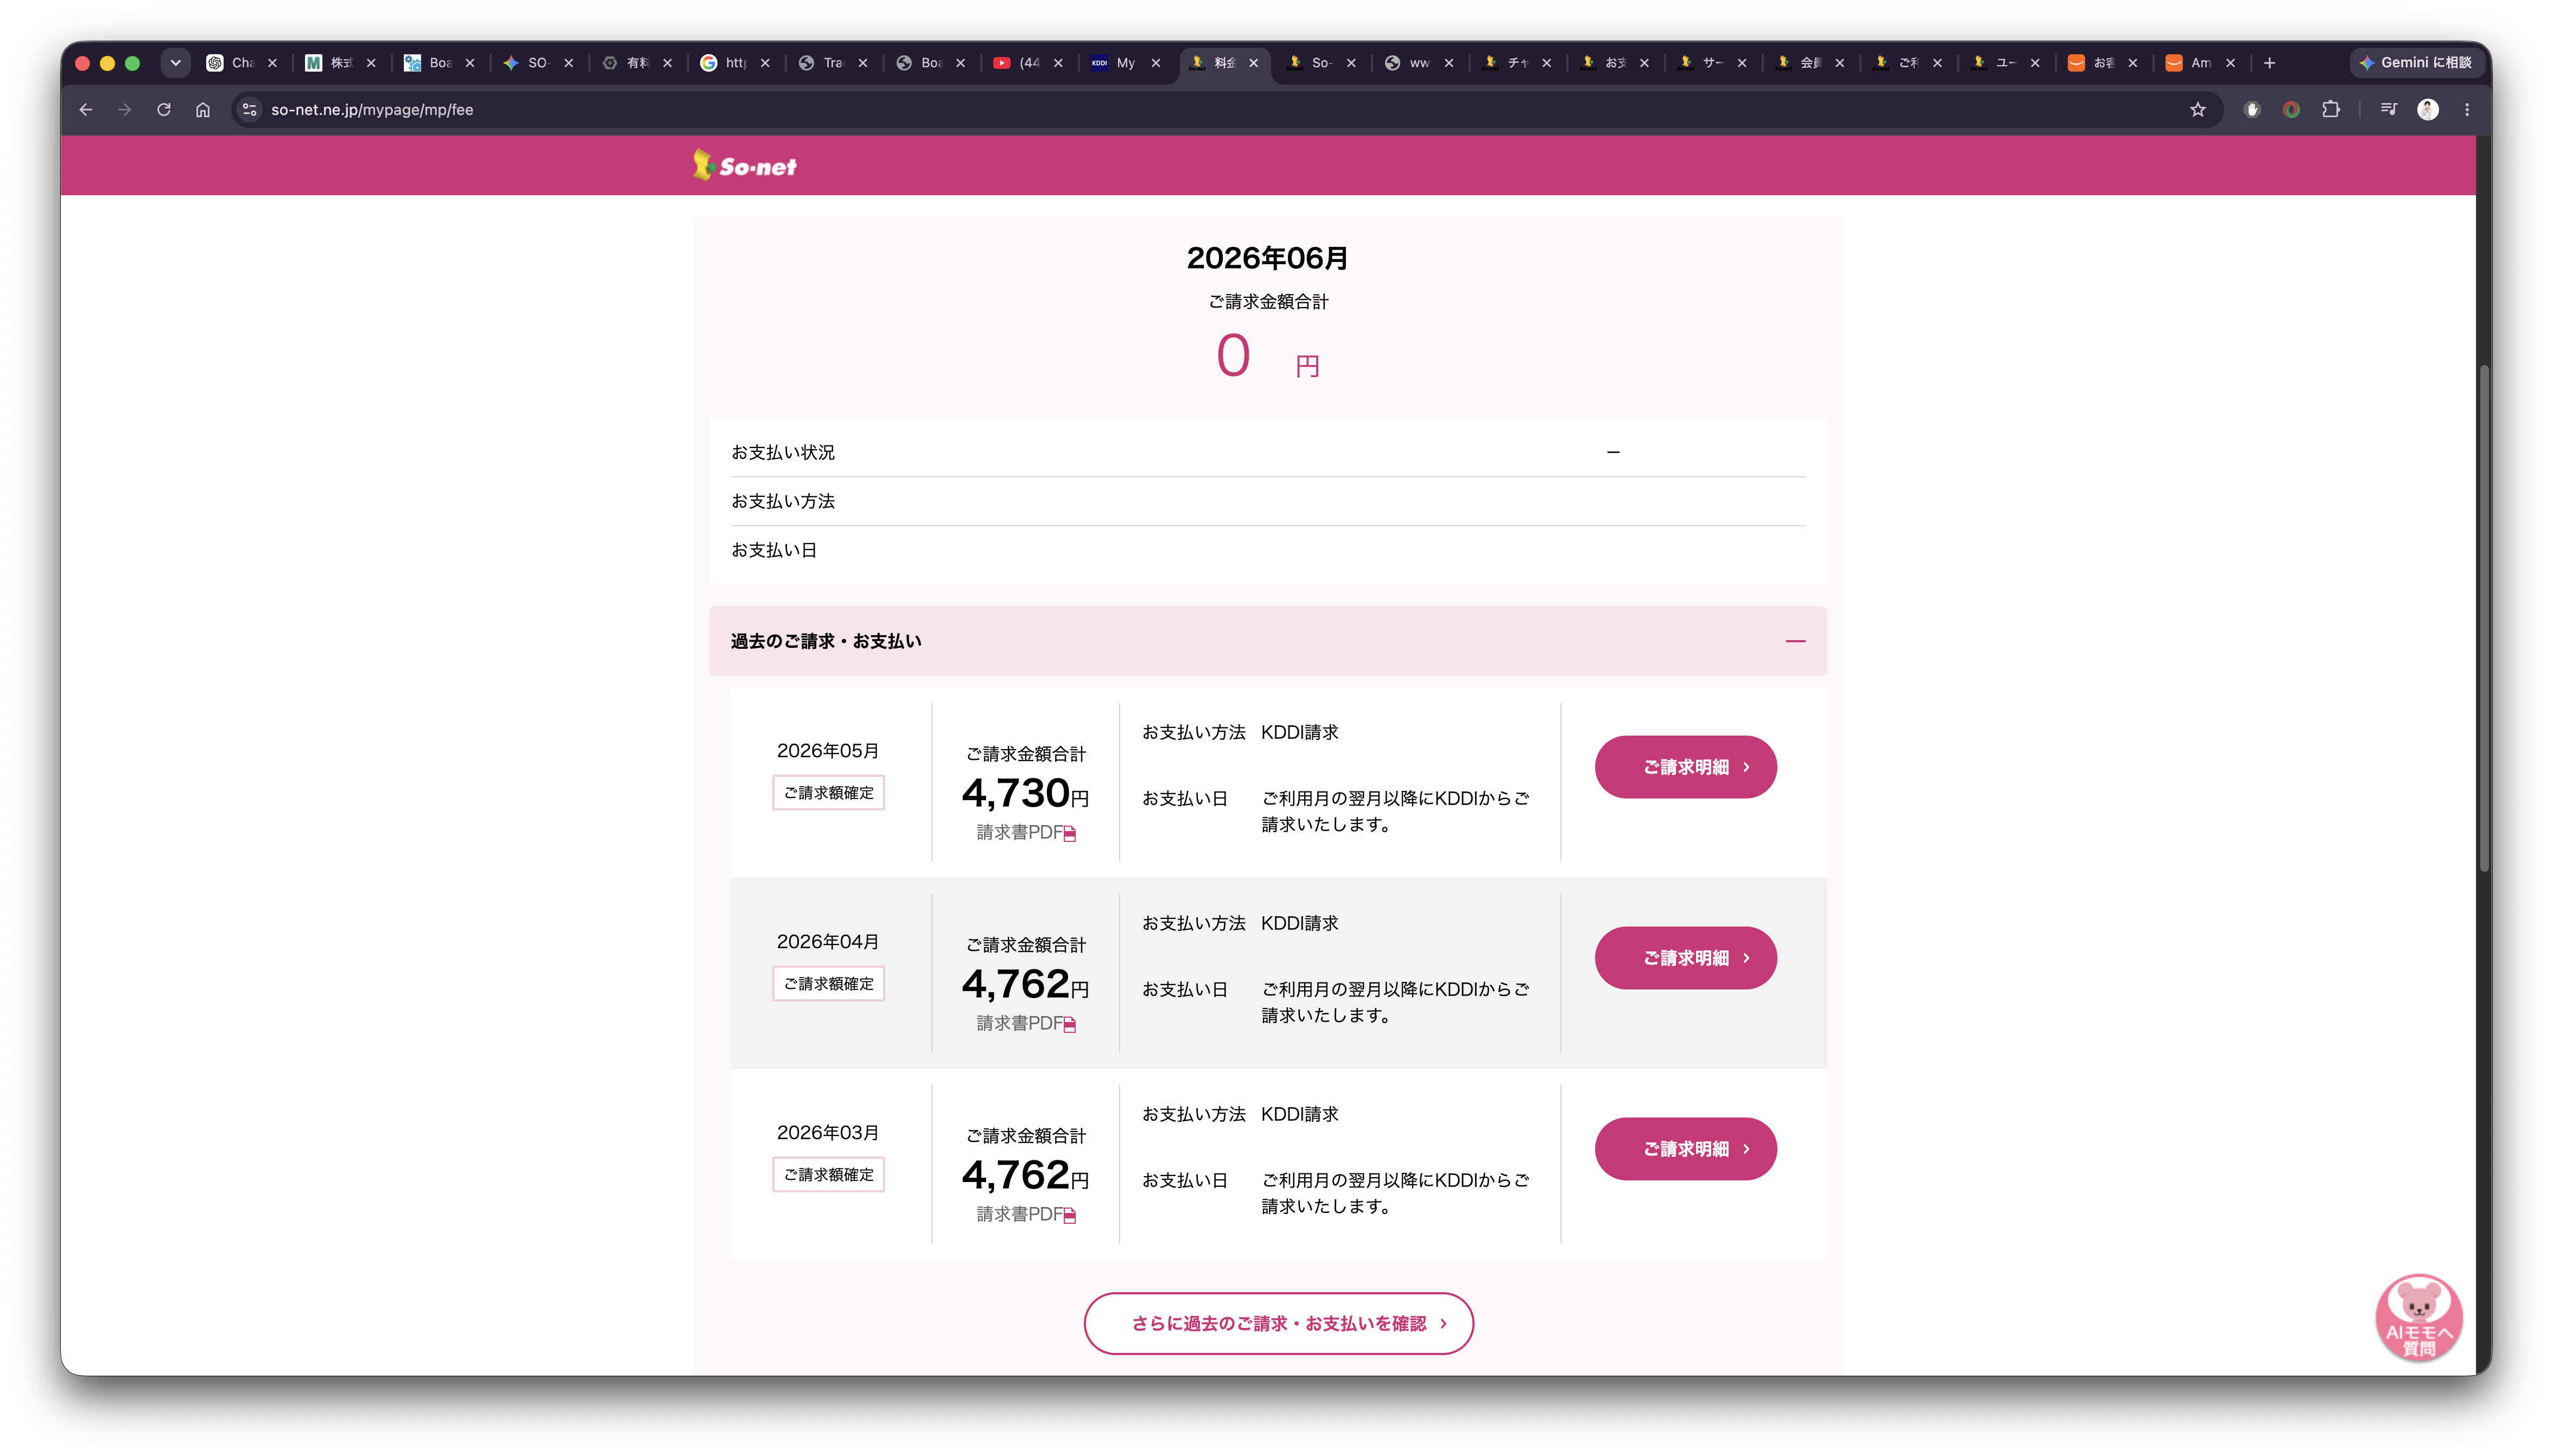Switch to Gemini SO- tab
Image resolution: width=2553 pixels, height=1456 pixels.
528,63
